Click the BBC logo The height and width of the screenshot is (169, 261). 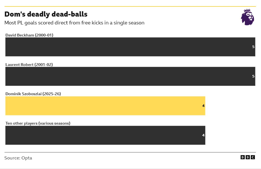coord(247,157)
